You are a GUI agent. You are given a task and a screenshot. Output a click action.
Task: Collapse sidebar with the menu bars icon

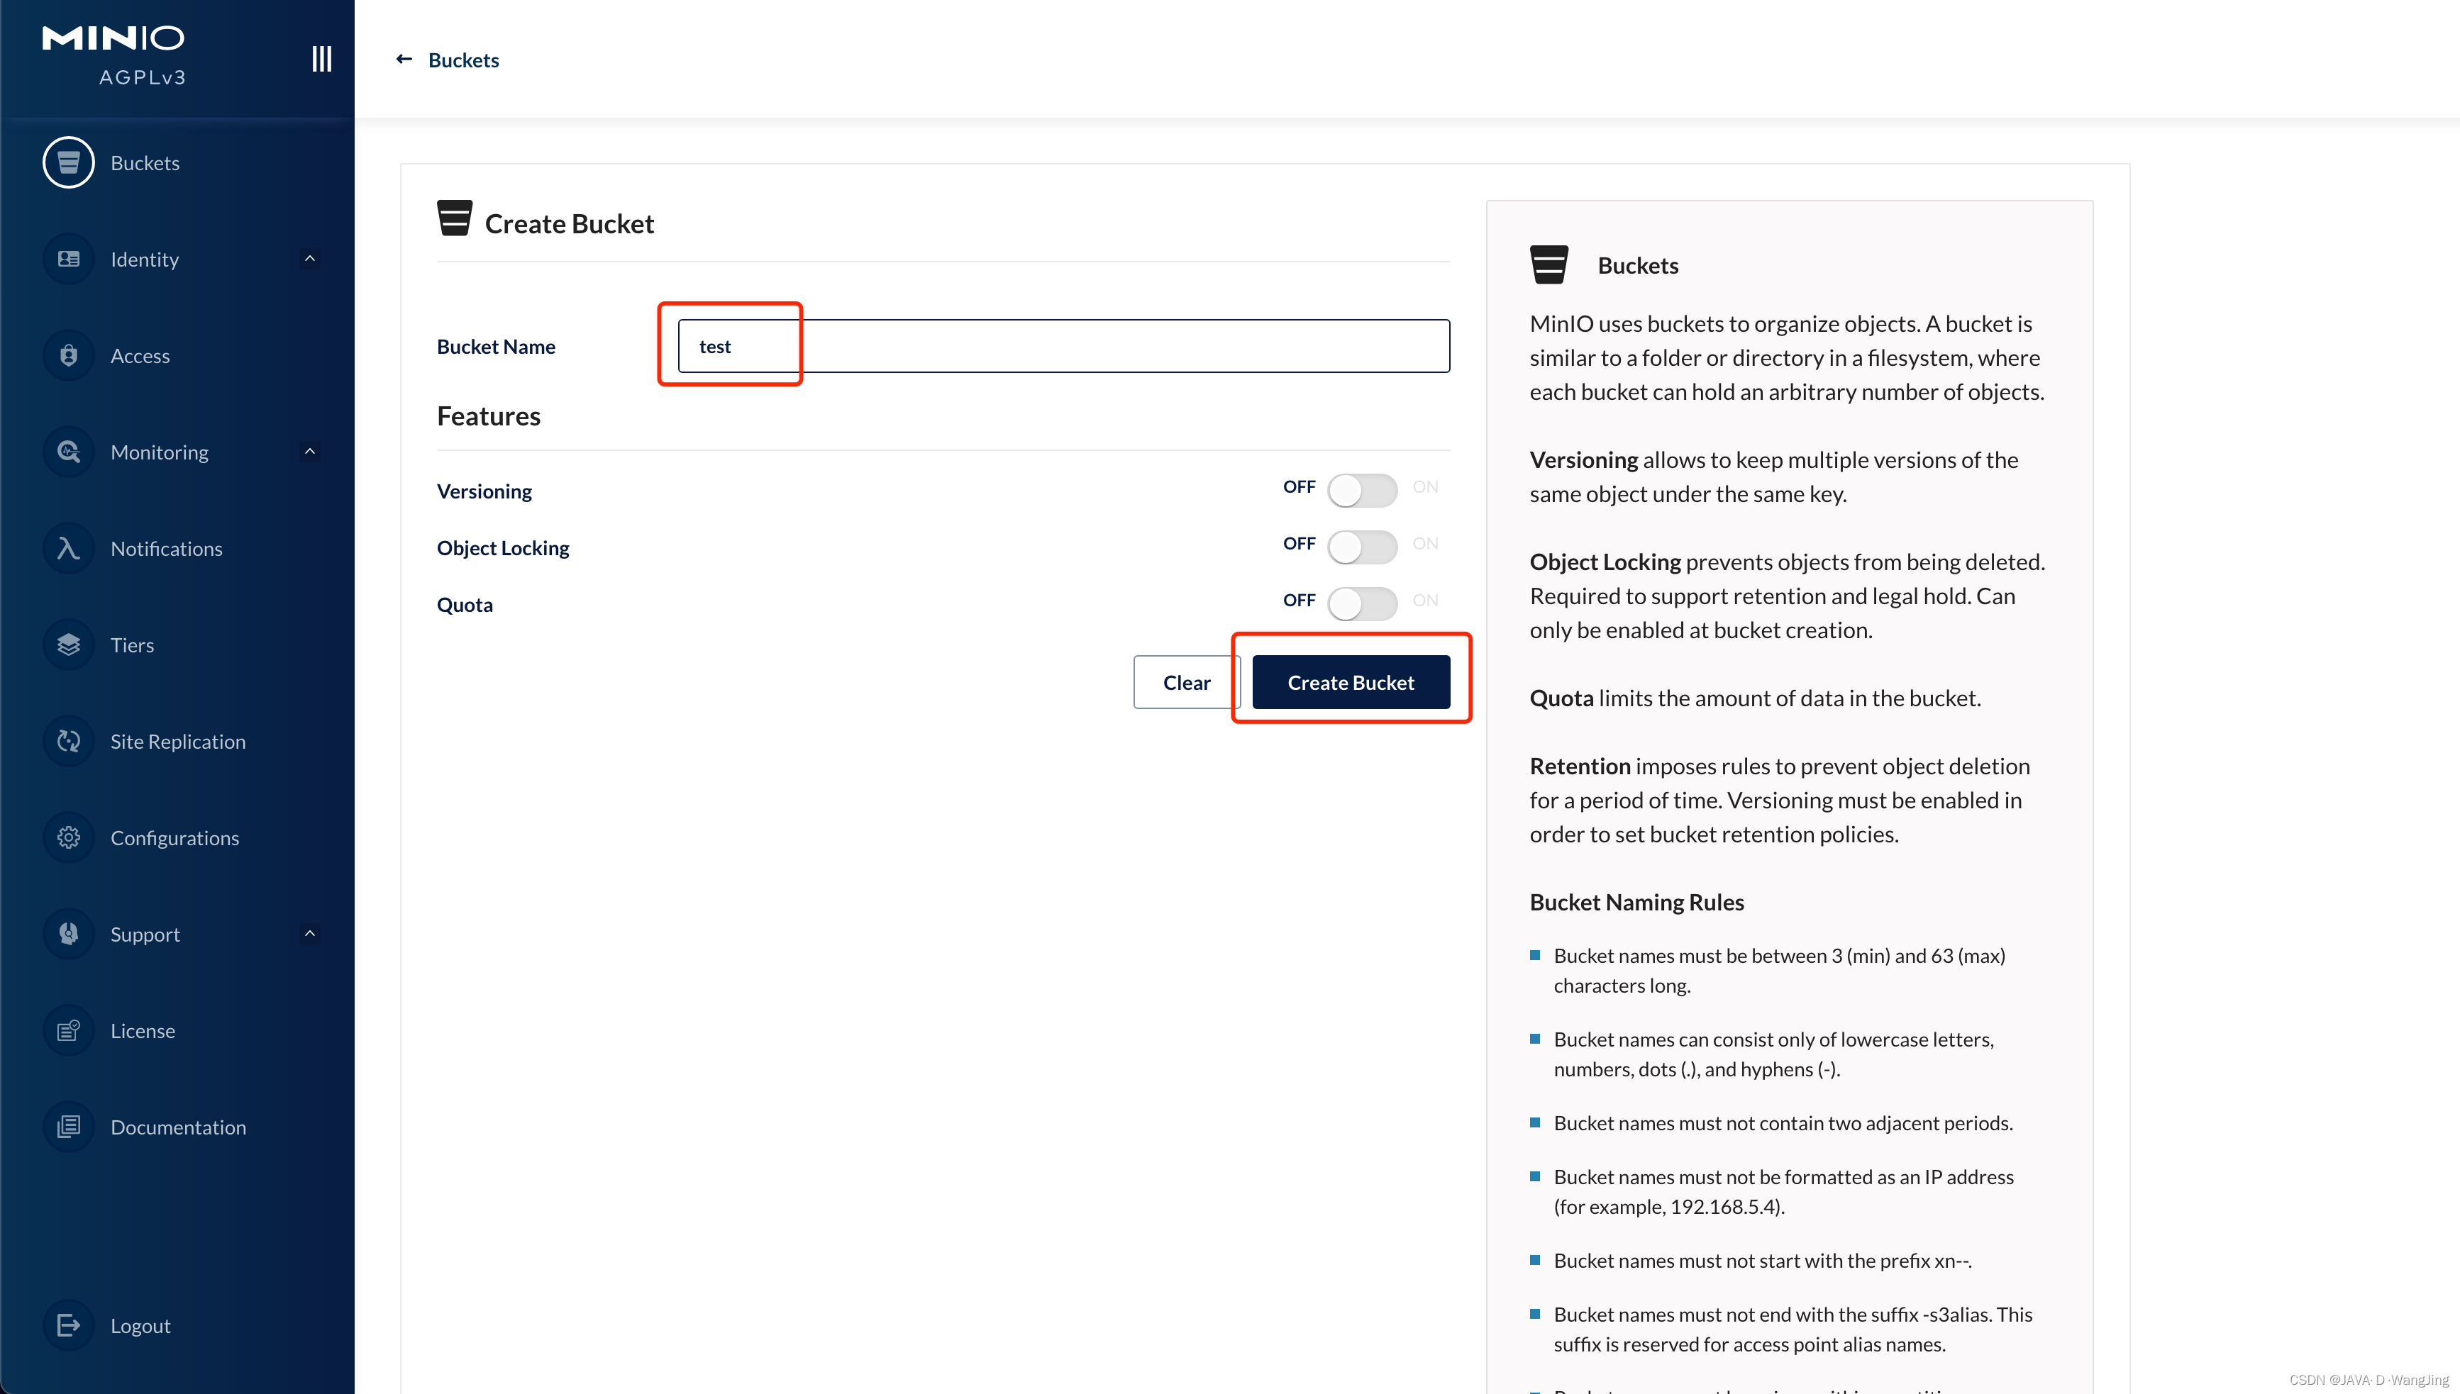pyautogui.click(x=322, y=60)
